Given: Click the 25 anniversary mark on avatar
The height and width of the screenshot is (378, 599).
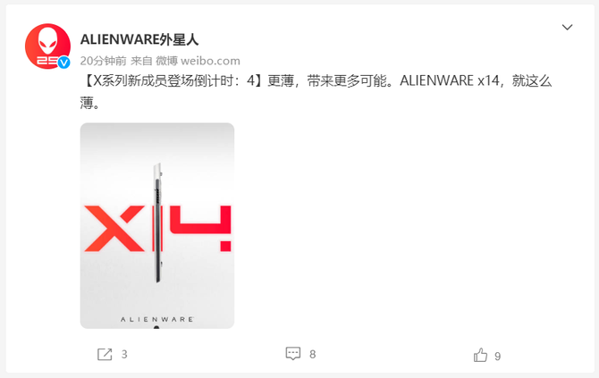Looking at the screenshot, I should click(47, 61).
